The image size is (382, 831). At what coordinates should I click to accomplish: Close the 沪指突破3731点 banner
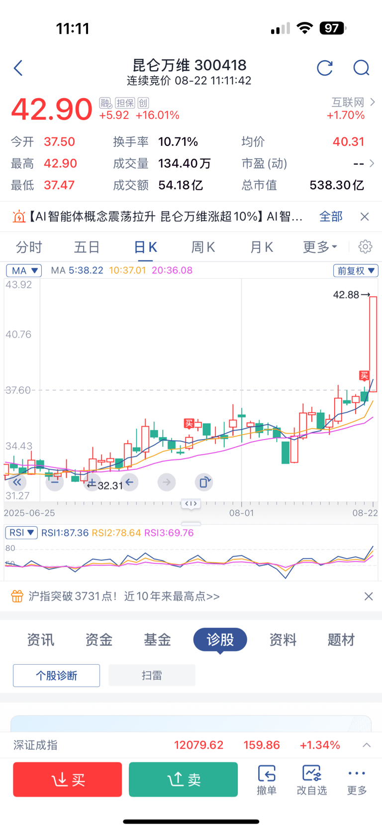click(x=369, y=596)
